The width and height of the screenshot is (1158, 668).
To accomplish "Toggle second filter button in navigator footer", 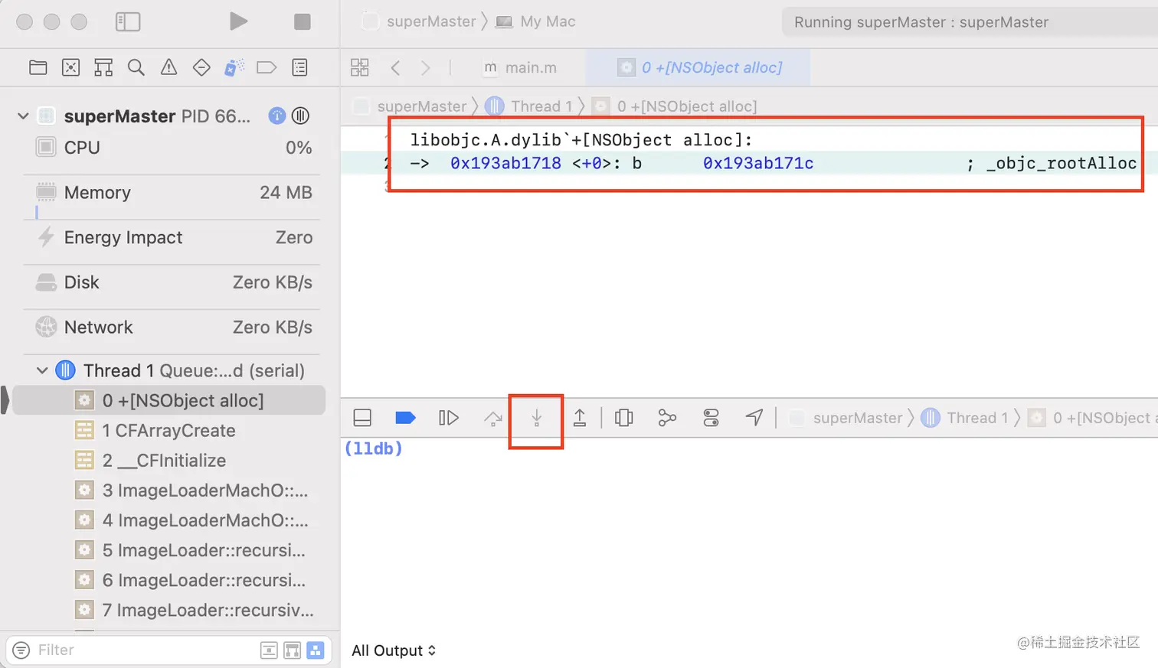I will click(x=292, y=650).
